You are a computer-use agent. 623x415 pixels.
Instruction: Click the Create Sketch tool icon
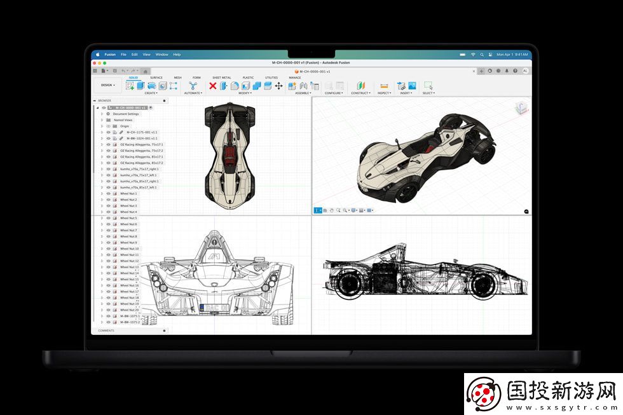130,86
